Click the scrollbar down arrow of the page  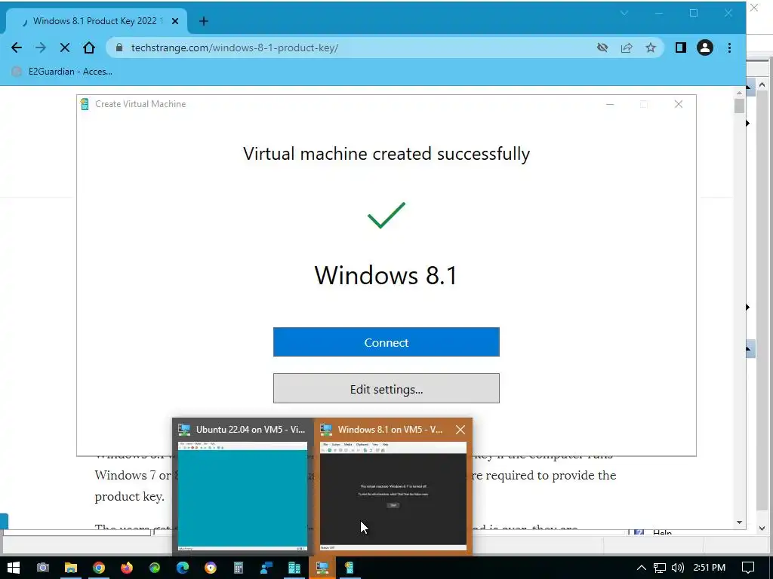(x=739, y=522)
